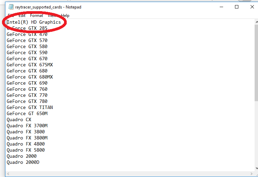Image resolution: width=258 pixels, height=177 pixels.
Task: Click the line 'GeForce GT 650M'
Action: [27, 113]
